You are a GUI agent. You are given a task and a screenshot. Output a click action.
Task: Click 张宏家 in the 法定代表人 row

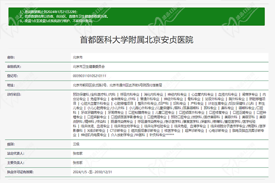[78, 154]
